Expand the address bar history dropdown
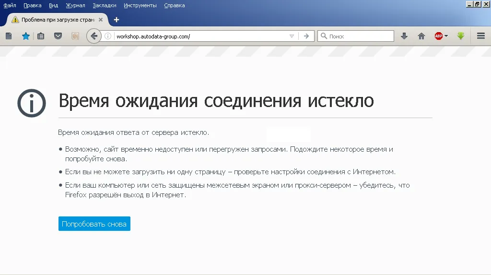The width and height of the screenshot is (491, 275). click(292, 36)
